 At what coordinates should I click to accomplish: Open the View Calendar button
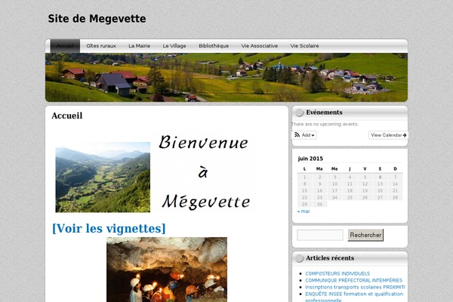[x=389, y=135]
